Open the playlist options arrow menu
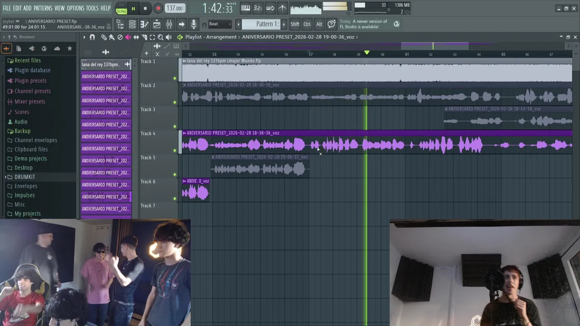The width and height of the screenshot is (580, 326). click(84, 37)
